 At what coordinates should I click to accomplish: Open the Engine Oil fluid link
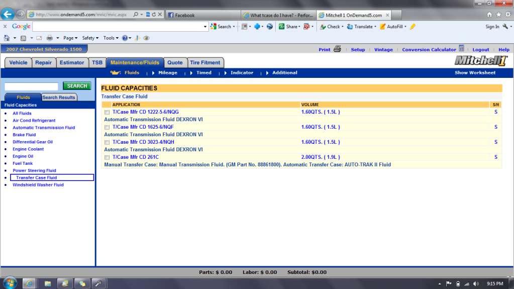click(x=23, y=156)
